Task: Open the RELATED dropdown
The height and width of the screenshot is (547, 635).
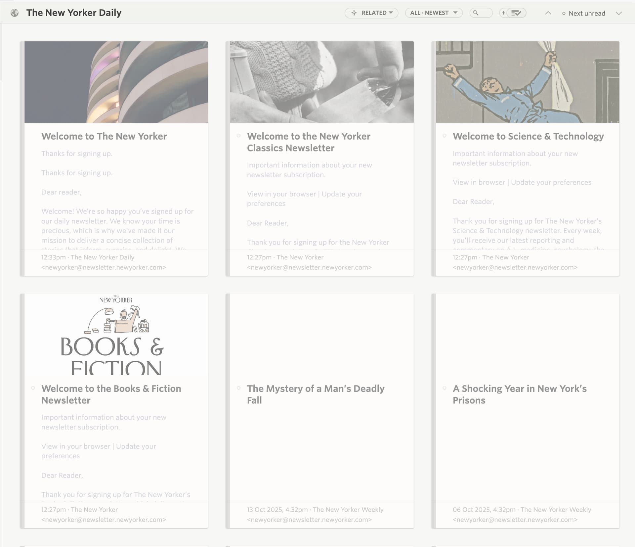Action: coord(371,13)
